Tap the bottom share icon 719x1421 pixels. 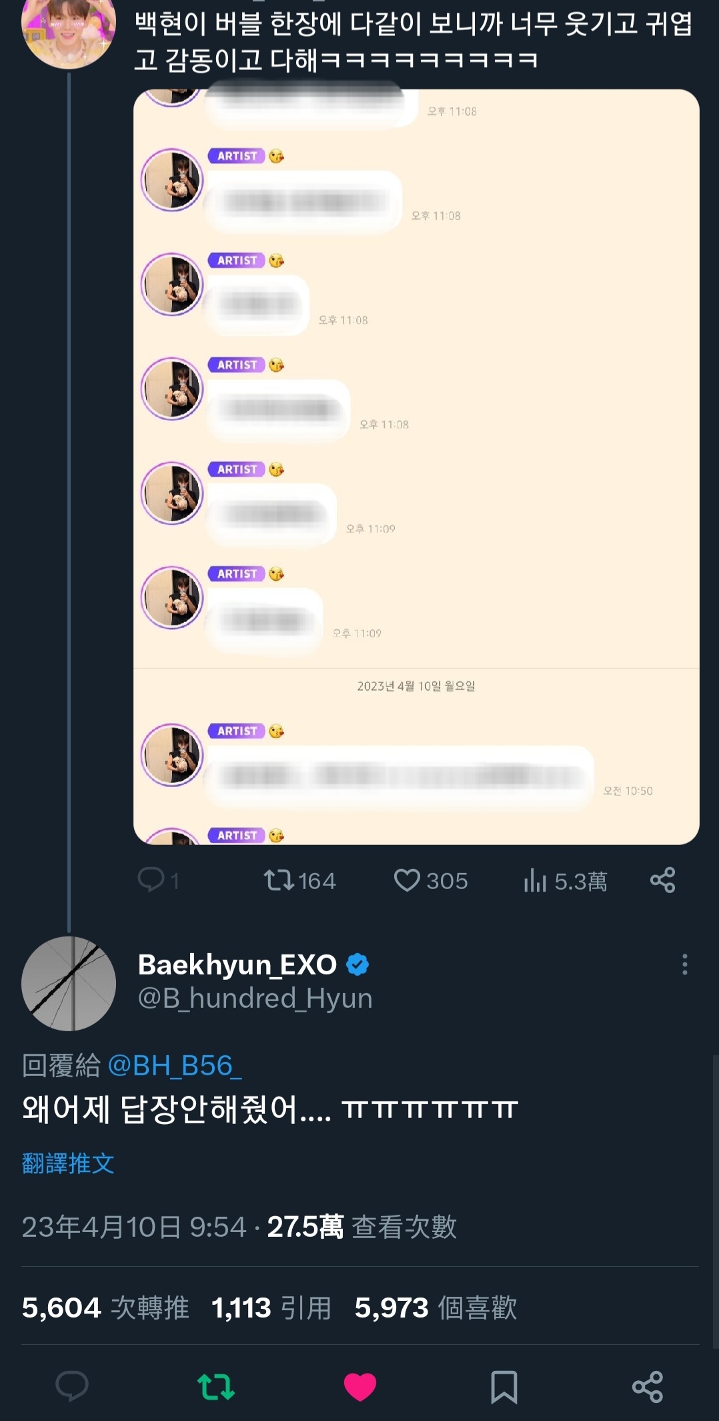click(x=647, y=1387)
